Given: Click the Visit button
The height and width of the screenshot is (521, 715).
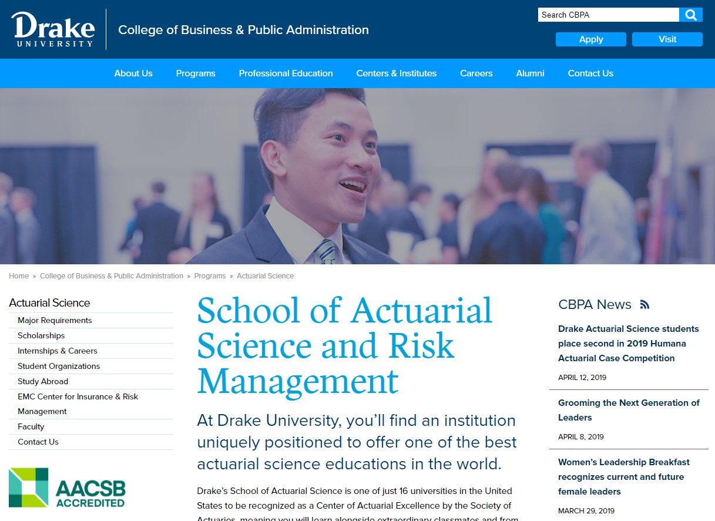Looking at the screenshot, I should click(667, 39).
